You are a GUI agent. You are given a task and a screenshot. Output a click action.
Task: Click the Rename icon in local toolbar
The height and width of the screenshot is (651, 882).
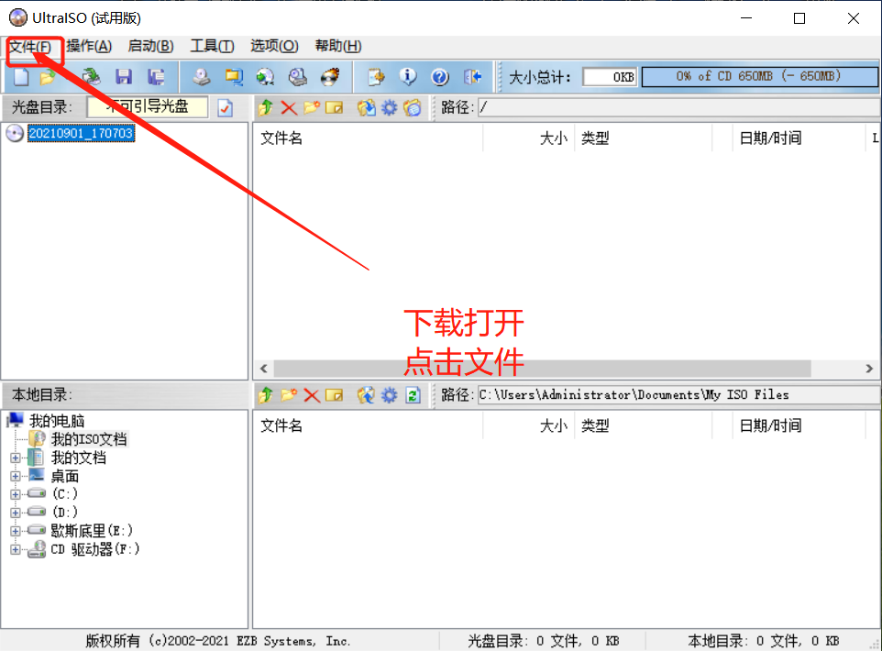point(334,395)
